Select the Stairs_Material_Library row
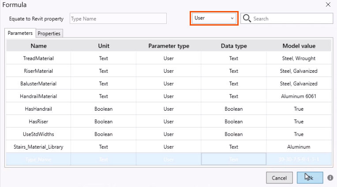The width and height of the screenshot is (337, 187). [x=39, y=147]
